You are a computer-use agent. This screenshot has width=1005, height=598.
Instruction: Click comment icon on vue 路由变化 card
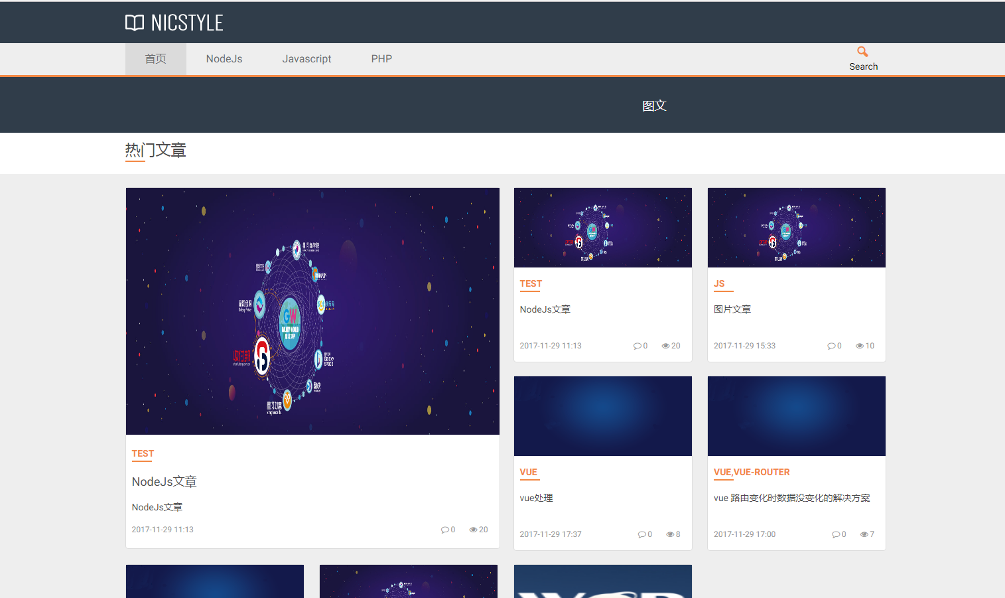[836, 534]
